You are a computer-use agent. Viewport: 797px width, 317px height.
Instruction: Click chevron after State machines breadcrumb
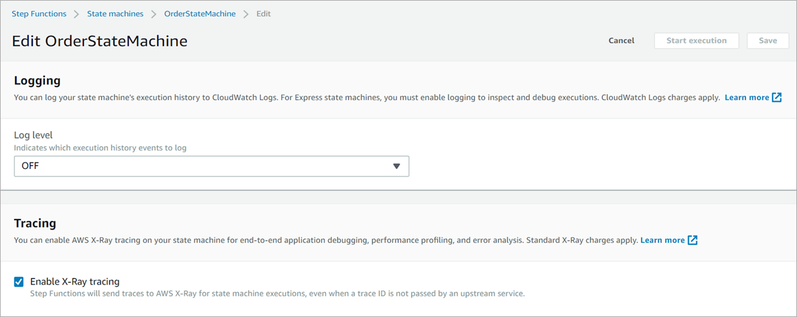154,14
